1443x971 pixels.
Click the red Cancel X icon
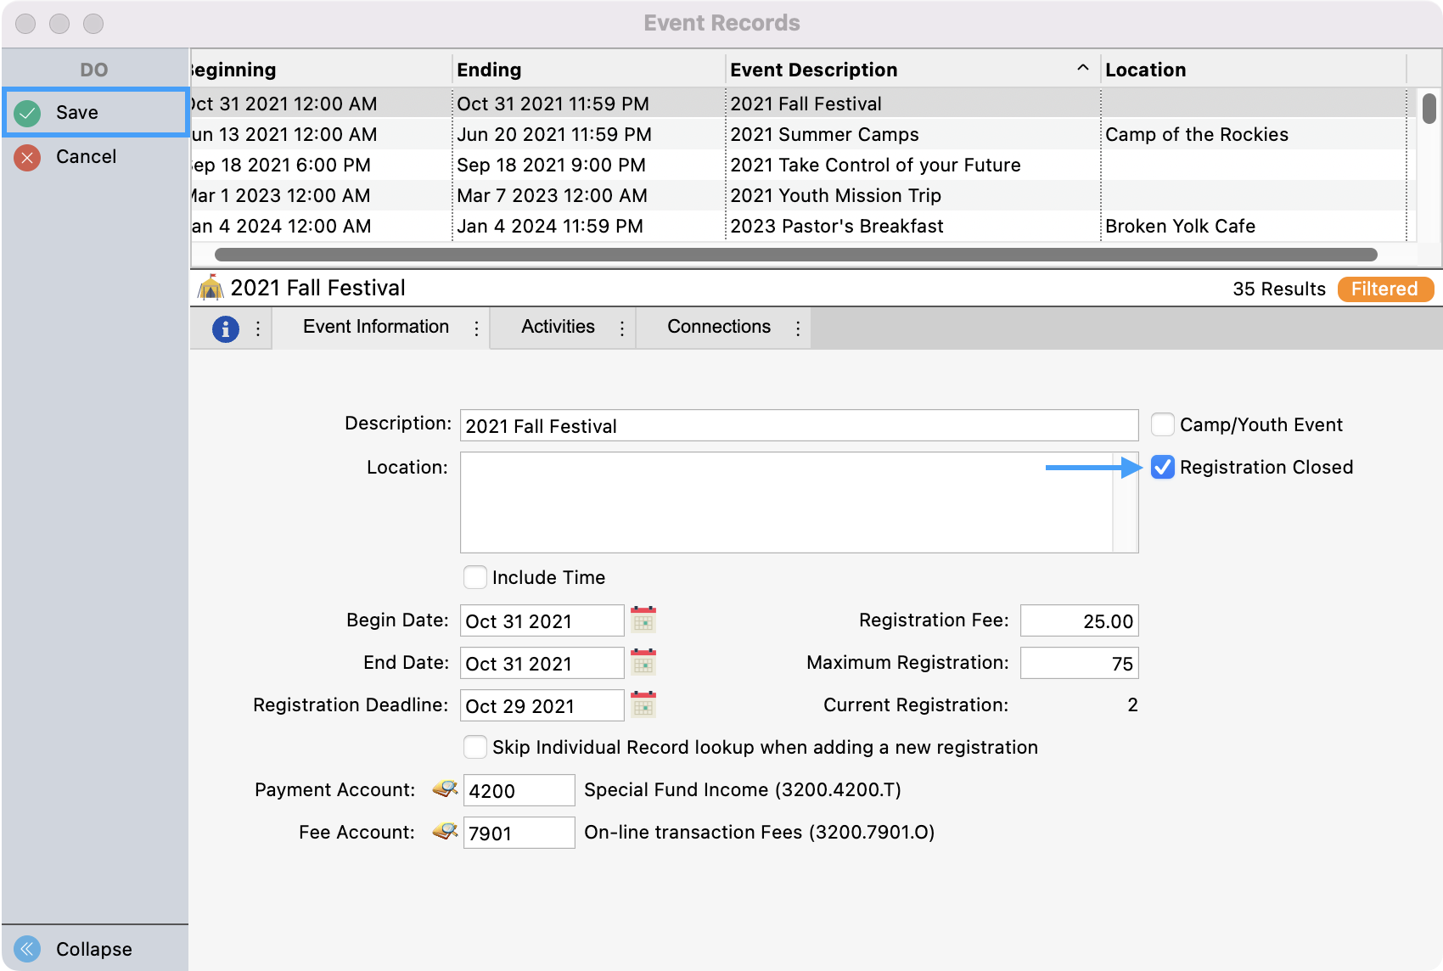point(27,157)
